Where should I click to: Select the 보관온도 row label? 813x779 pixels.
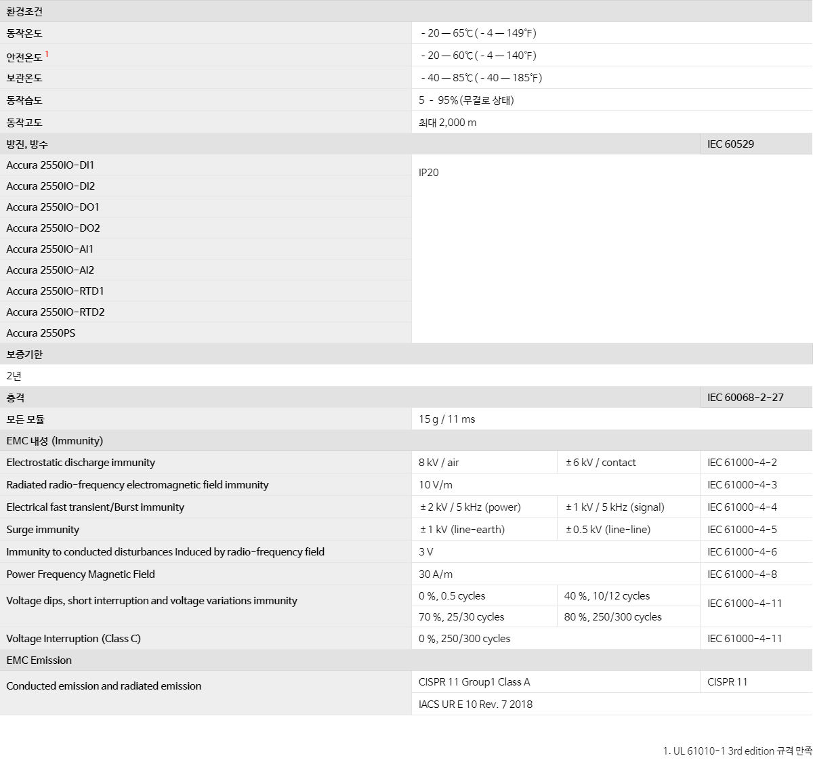point(24,78)
